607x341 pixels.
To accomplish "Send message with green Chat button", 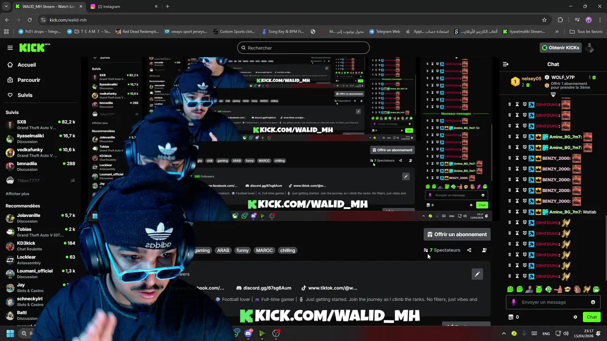I will 591,317.
